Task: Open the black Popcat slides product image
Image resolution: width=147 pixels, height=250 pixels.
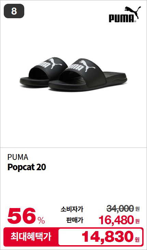Action: tap(73, 74)
